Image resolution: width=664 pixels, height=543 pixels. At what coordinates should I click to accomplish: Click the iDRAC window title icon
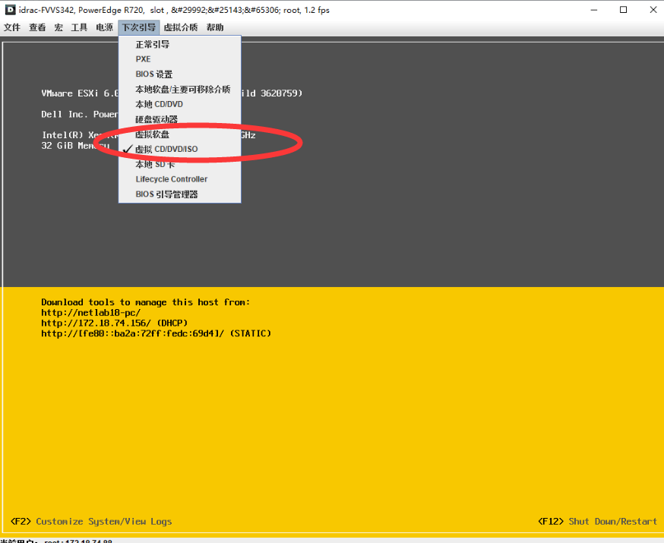tap(10, 10)
